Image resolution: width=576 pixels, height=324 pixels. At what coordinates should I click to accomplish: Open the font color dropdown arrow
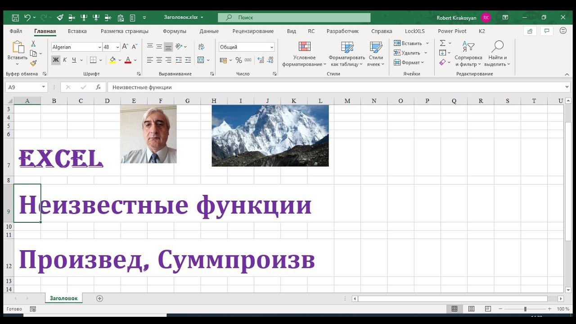click(135, 60)
